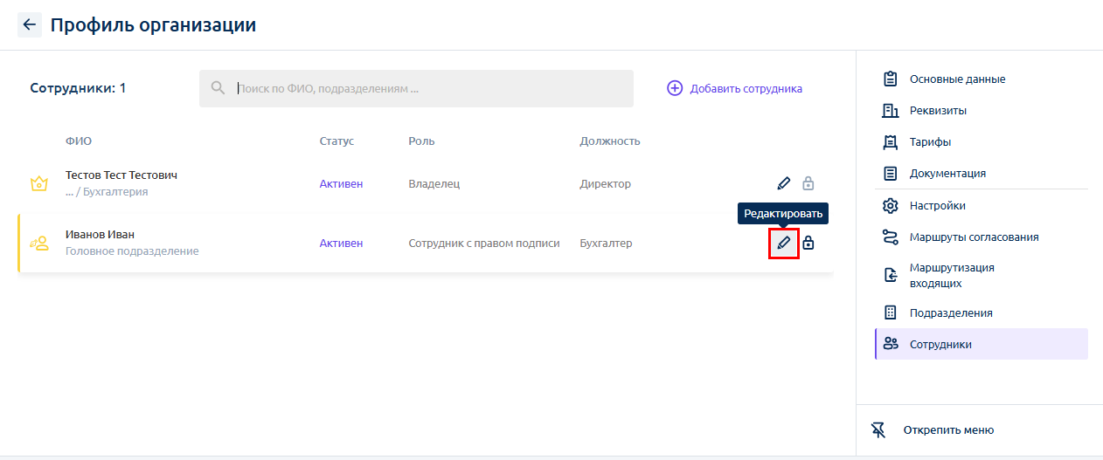Viewport: 1103px width, 460px height.
Task: Click the Должность column header
Action: [610, 141]
